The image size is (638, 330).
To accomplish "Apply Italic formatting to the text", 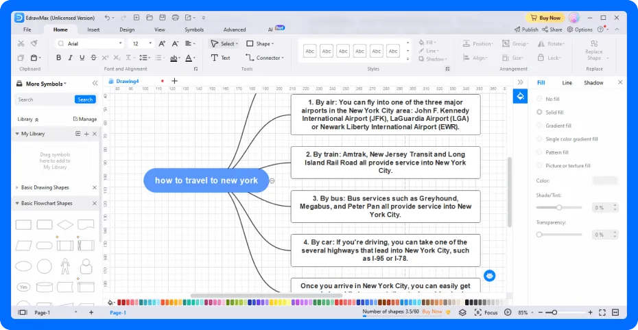I will (71, 58).
